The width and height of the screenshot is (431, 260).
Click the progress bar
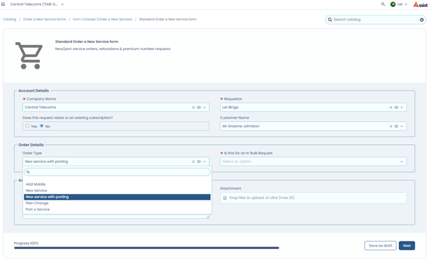[147, 248]
